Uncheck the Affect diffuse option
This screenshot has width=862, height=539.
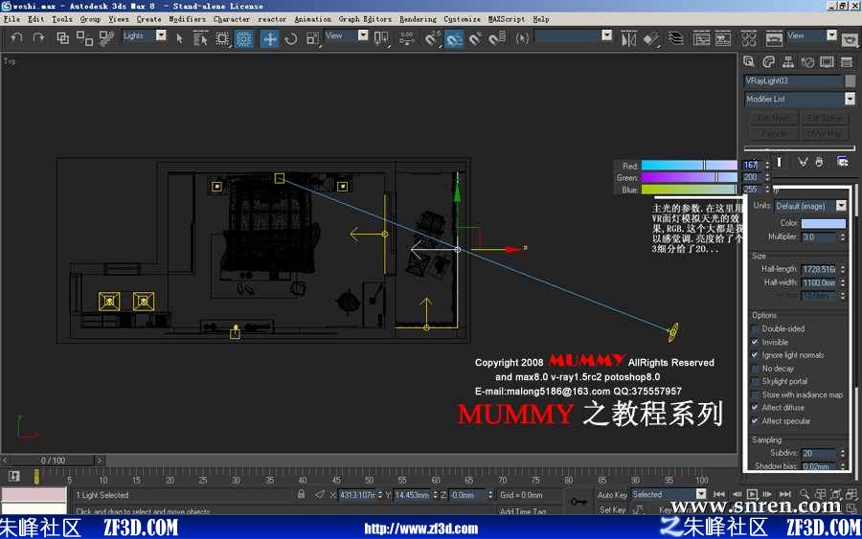pyautogui.click(x=756, y=408)
